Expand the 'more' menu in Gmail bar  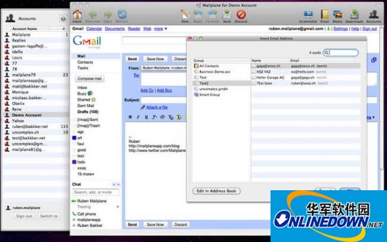(160, 29)
